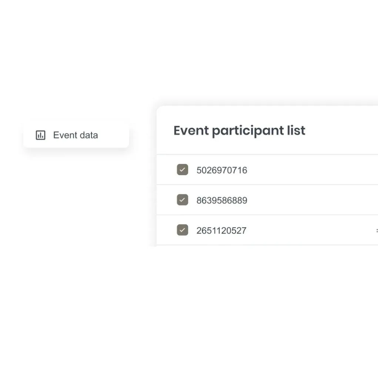Click the Event data label text
Image resolution: width=378 pixels, height=378 pixels.
76,135
